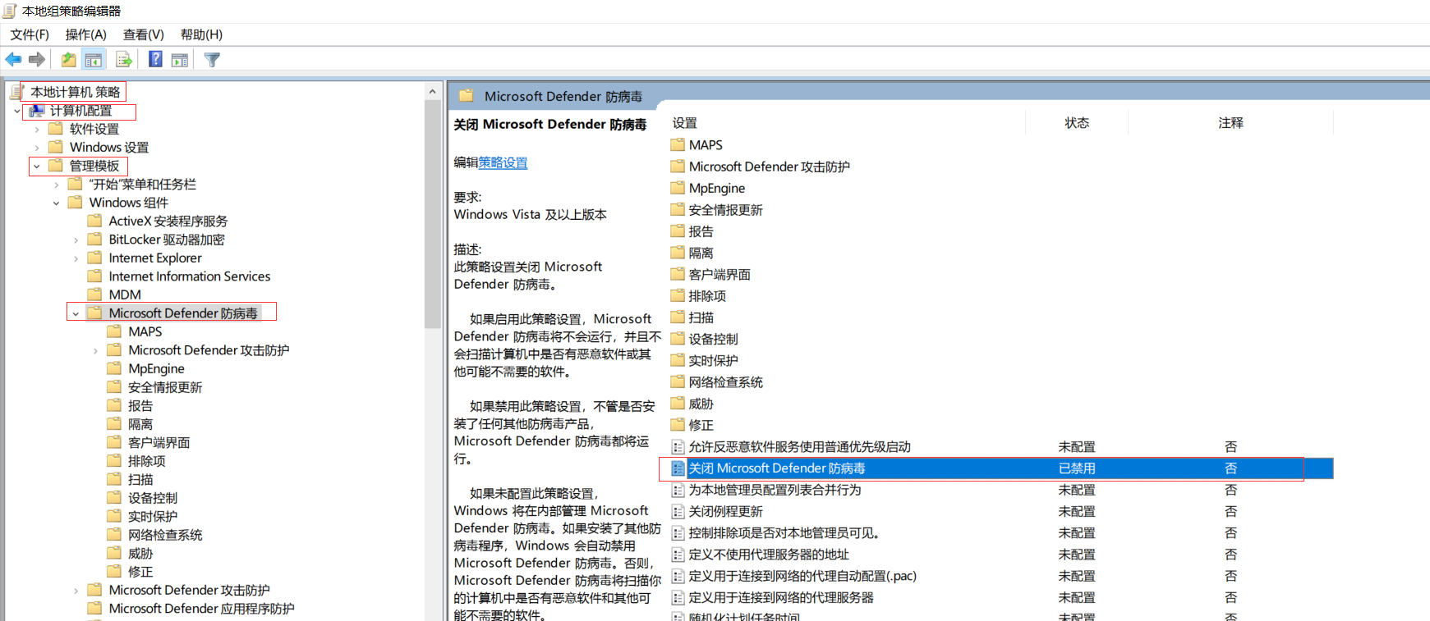Click the 策略设置 edit link
Viewport: 1430px width, 621px height.
[x=503, y=162]
